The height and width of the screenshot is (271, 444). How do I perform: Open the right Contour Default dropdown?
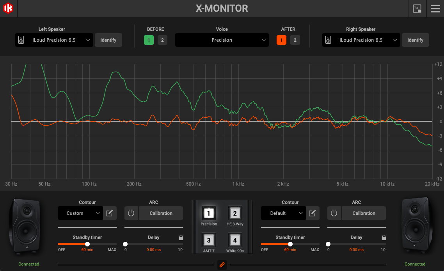pos(283,213)
